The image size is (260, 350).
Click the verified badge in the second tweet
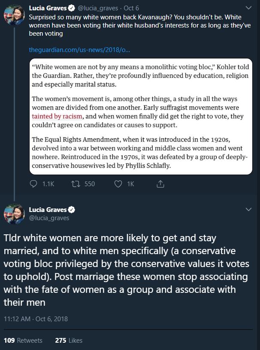click(x=72, y=210)
